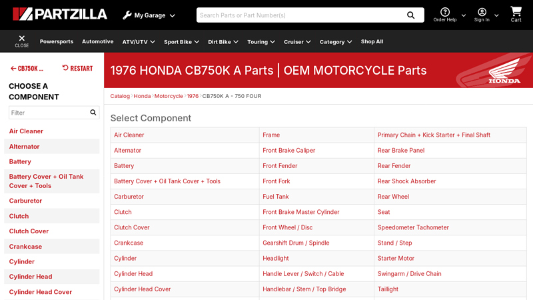Click the Sign In user icon
Viewport: 533px width, 300px height.
482,12
